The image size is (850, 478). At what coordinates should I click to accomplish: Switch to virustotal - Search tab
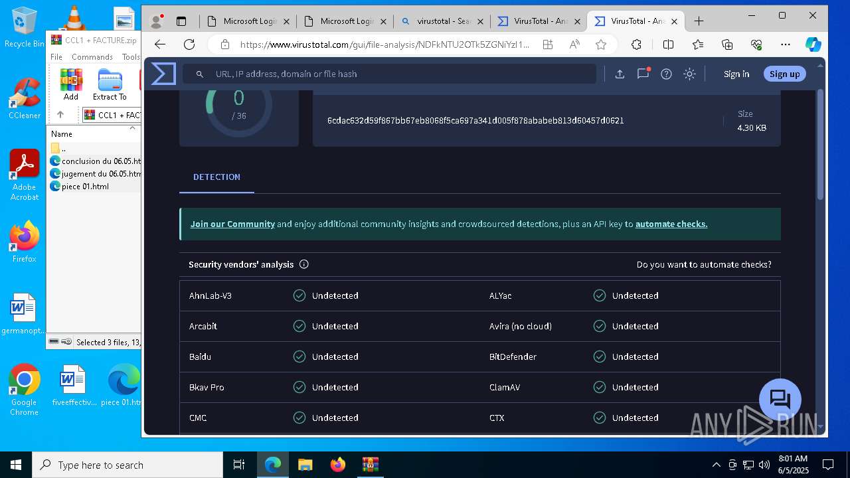pyautogui.click(x=441, y=21)
